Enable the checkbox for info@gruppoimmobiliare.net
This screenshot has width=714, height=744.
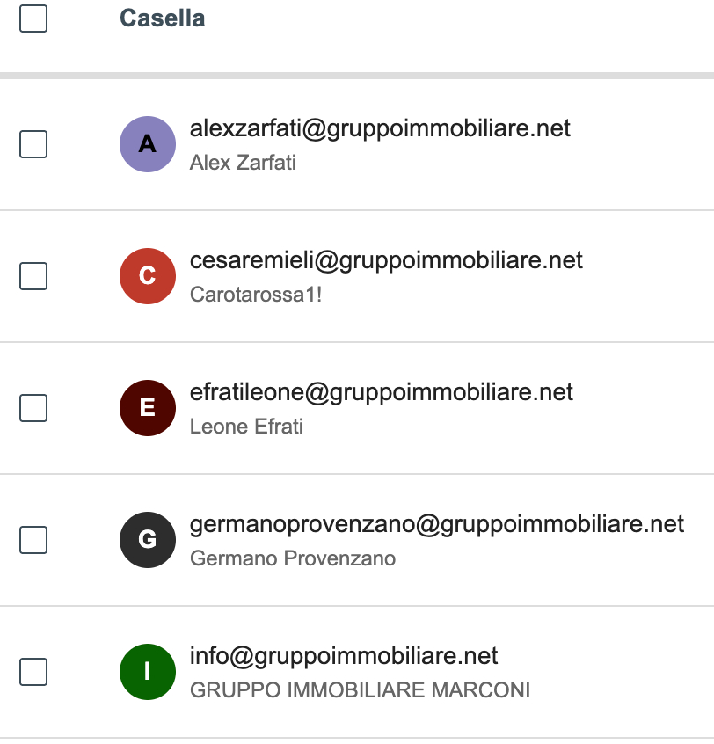[33, 672]
